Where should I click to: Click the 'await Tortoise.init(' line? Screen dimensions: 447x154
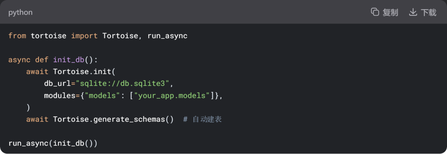tap(71, 71)
